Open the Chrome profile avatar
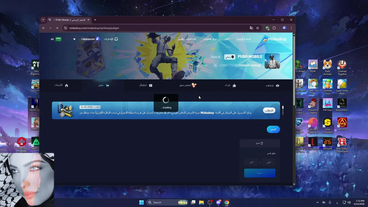Screen dimensions: 368x207 (284, 28)
